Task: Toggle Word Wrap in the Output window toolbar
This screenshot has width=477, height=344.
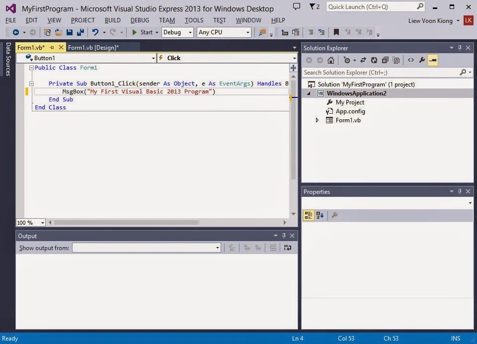Action: click(x=287, y=248)
